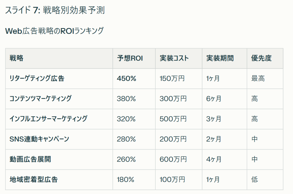Click the コンテンツマーケティング row label

click(x=40, y=99)
